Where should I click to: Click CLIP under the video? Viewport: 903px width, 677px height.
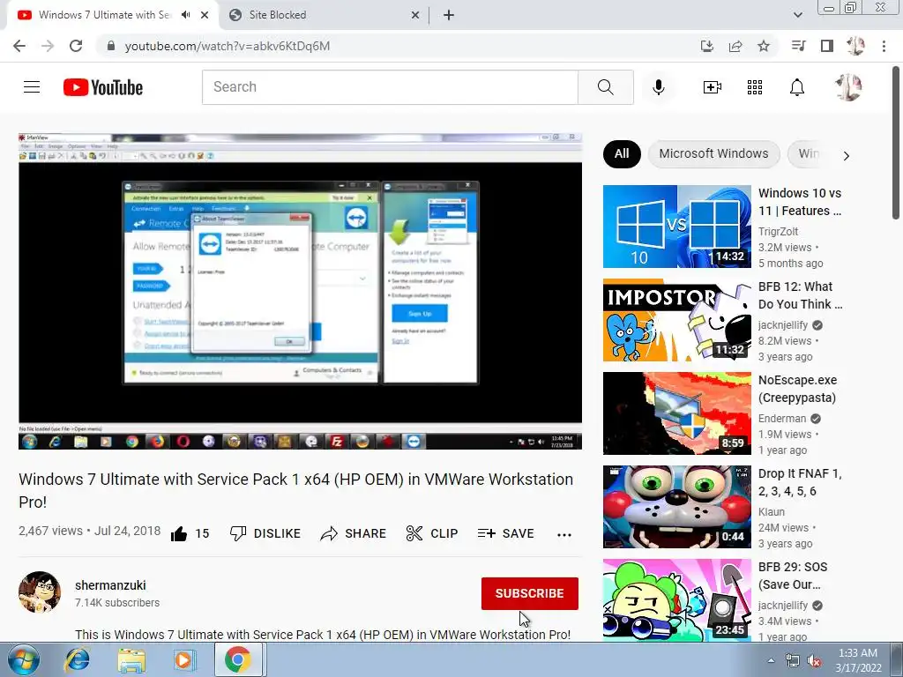432,533
